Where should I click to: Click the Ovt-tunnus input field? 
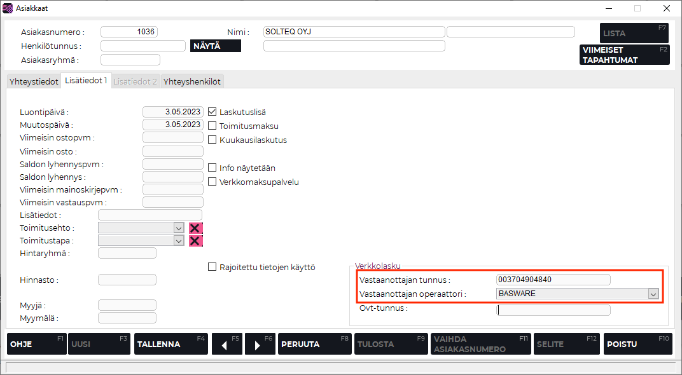pyautogui.click(x=553, y=310)
